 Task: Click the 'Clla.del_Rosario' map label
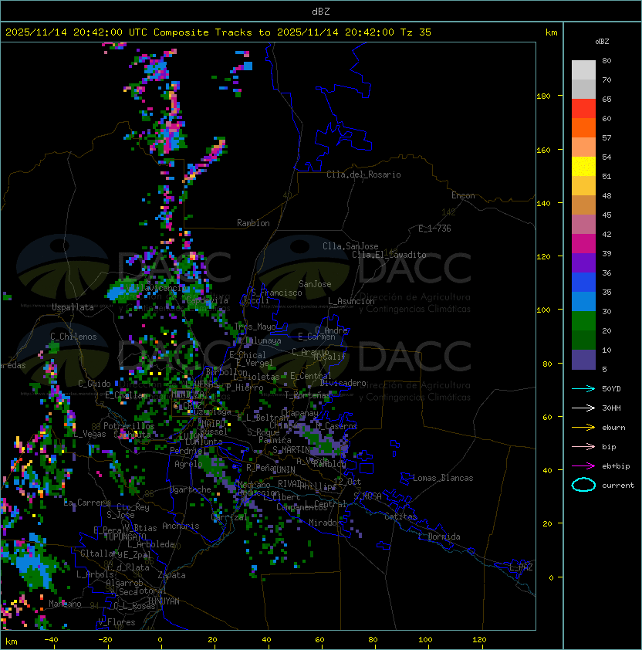click(x=363, y=174)
